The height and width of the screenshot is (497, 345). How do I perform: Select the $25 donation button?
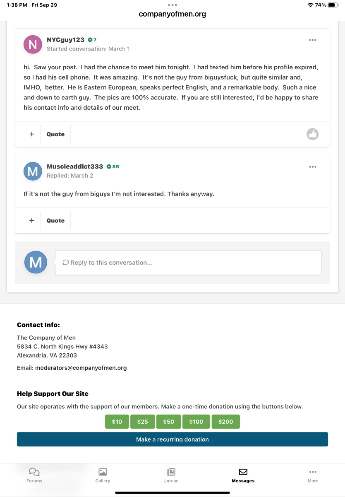point(143,422)
